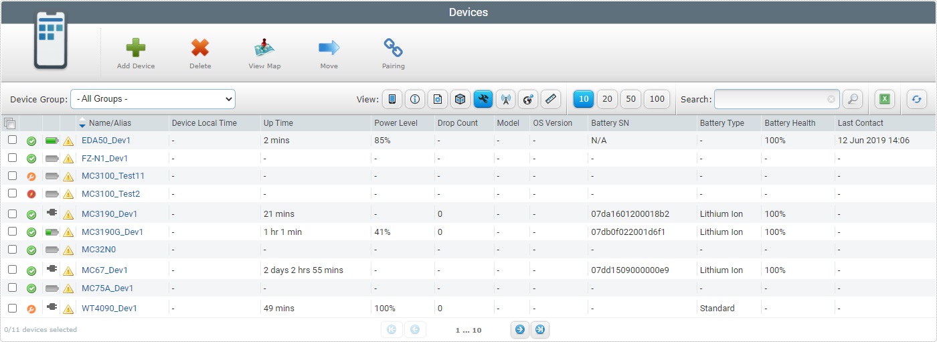Image resolution: width=937 pixels, height=342 pixels.
Task: Click the 'Standard' battery type cell
Action: pyautogui.click(x=717, y=309)
